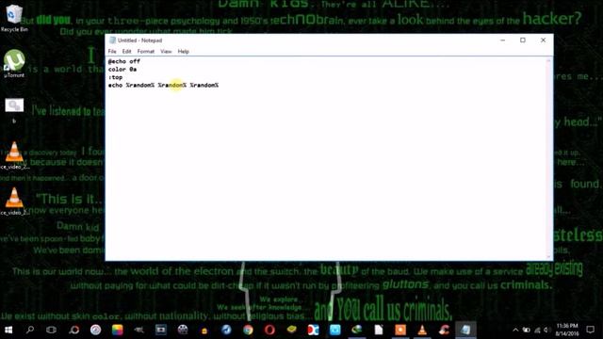This screenshot has height=339, width=603.
Task: Click the grey taskbar icon after rainbow square
Action: click(139, 330)
